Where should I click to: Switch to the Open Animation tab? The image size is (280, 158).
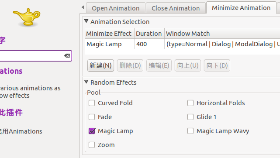click(115, 8)
